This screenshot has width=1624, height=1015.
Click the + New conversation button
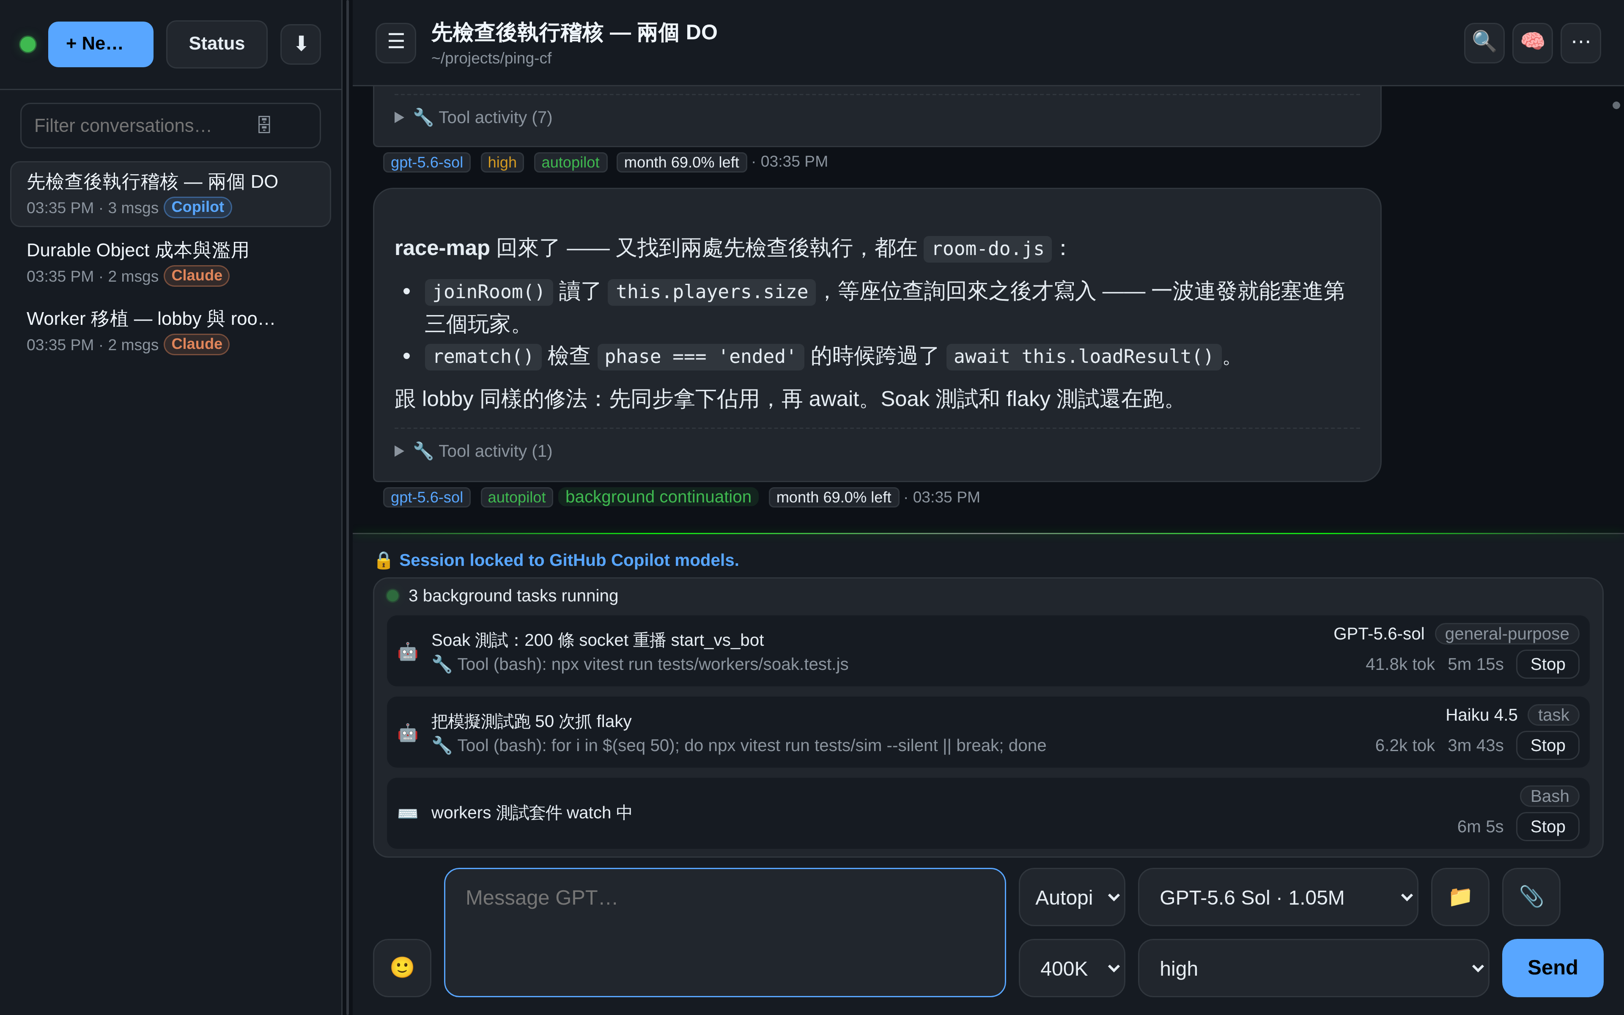pos(101,44)
